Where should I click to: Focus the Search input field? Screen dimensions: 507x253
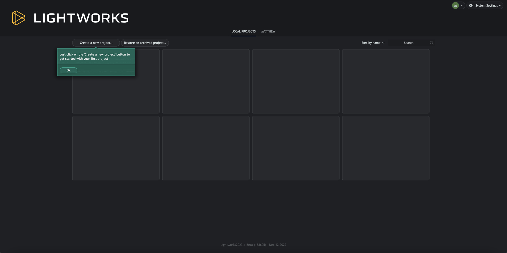click(x=408, y=43)
